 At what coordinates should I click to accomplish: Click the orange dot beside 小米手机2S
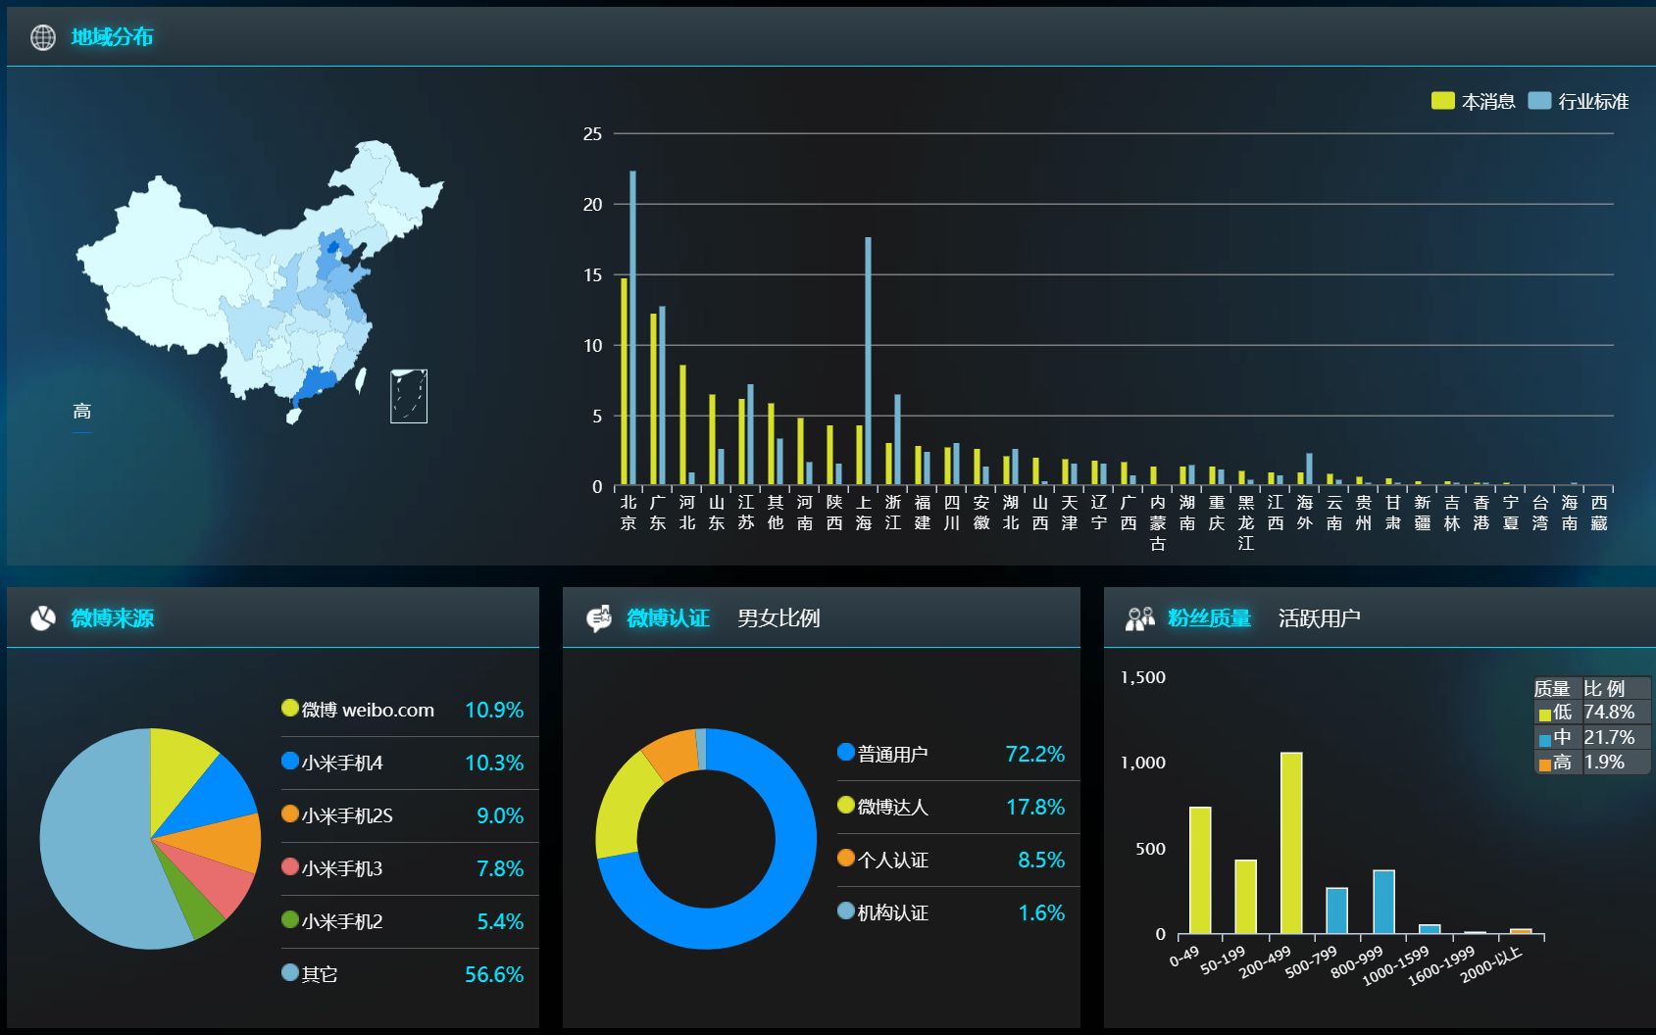pos(290,813)
